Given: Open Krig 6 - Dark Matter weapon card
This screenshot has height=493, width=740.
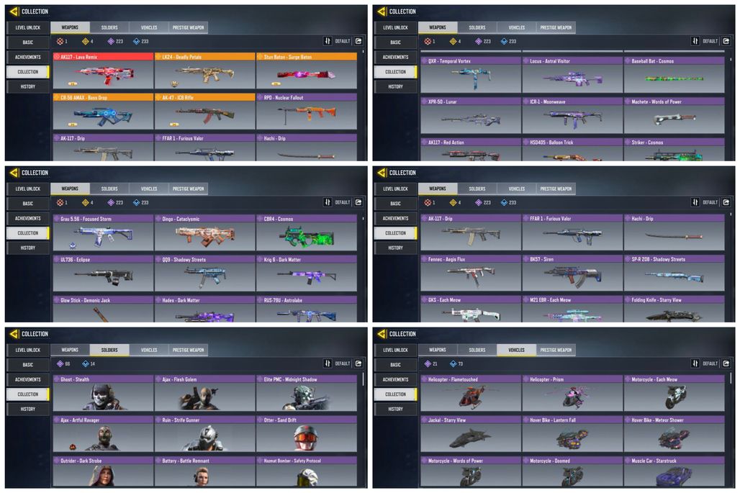Looking at the screenshot, I should (306, 273).
